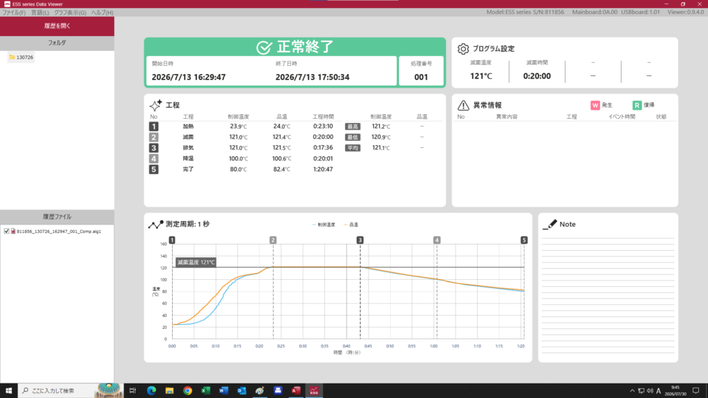Click the フォルダ panel header
This screenshot has width=708, height=398.
pyautogui.click(x=57, y=43)
